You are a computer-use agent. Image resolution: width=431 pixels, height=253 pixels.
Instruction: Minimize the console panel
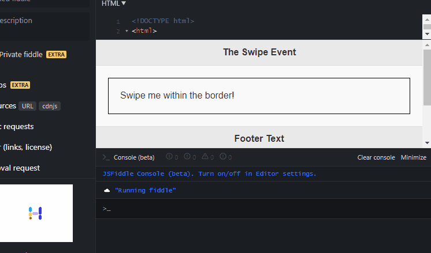coord(414,157)
